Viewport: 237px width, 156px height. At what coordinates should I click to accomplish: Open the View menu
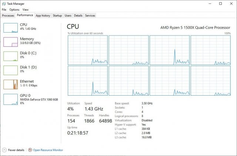[25, 10]
